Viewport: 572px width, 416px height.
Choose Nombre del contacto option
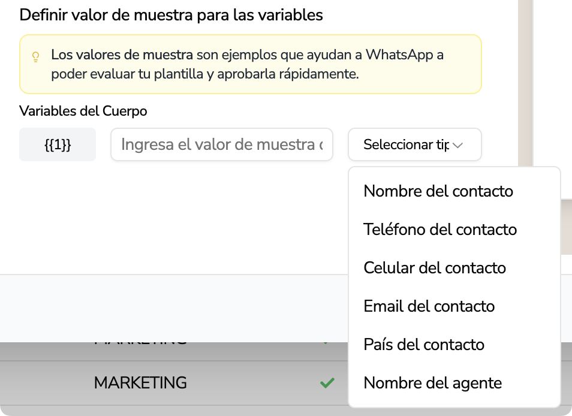[454, 191]
